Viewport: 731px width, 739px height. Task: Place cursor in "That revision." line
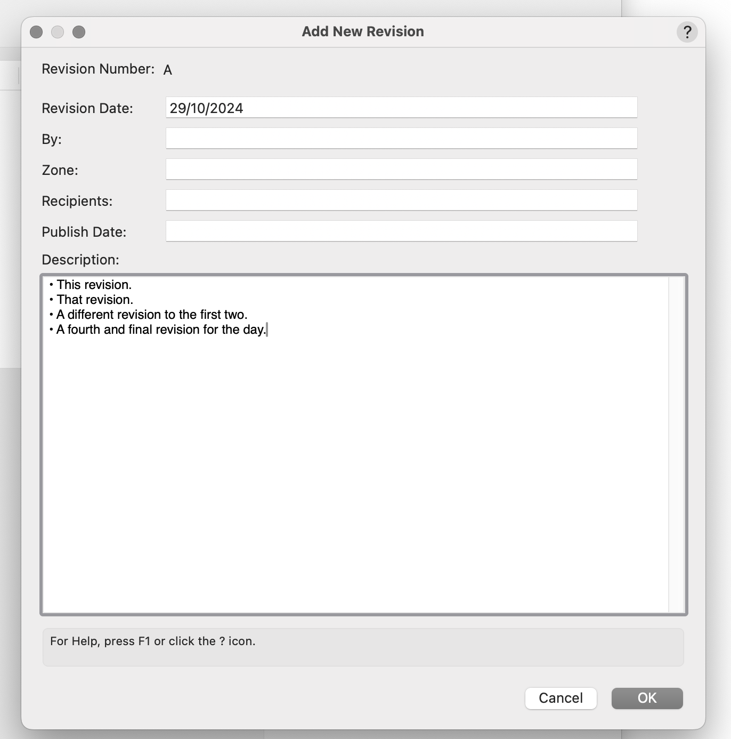(x=95, y=300)
